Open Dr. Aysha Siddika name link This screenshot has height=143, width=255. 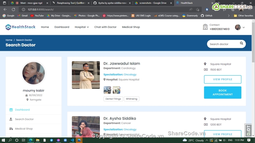120,118
